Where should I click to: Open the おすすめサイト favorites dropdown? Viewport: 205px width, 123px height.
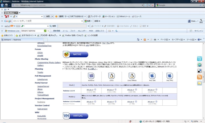pos(35,35)
